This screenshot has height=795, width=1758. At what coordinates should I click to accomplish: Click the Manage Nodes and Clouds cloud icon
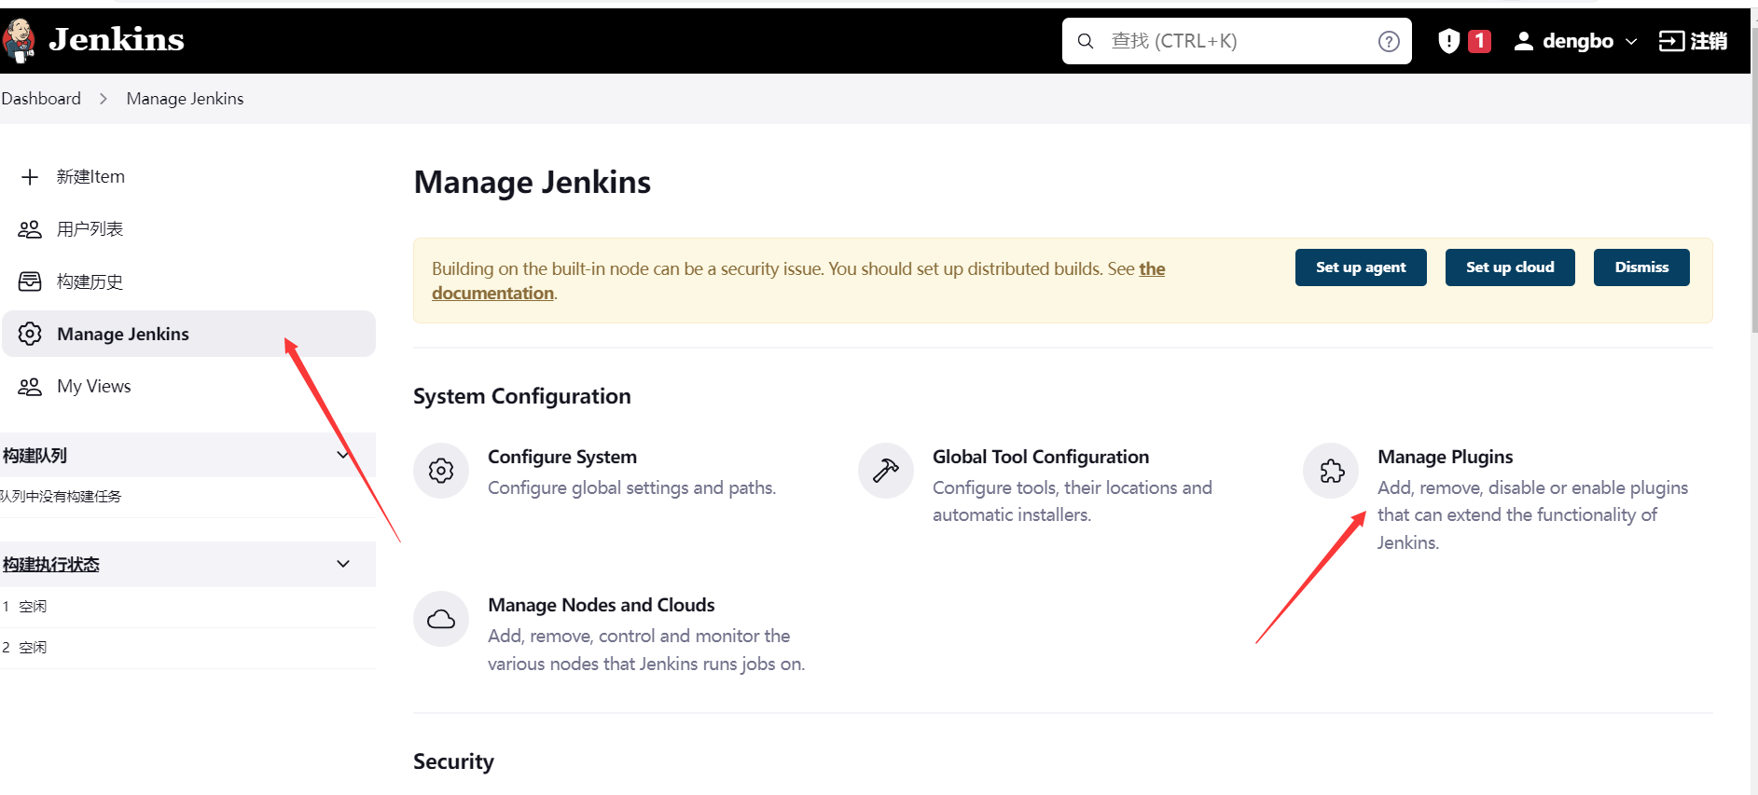click(441, 619)
